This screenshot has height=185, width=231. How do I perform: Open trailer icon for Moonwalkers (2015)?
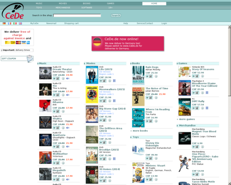click(114, 101)
